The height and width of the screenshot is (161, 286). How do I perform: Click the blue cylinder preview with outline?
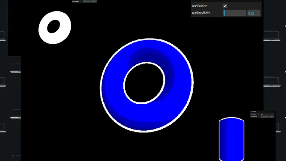[231, 139]
